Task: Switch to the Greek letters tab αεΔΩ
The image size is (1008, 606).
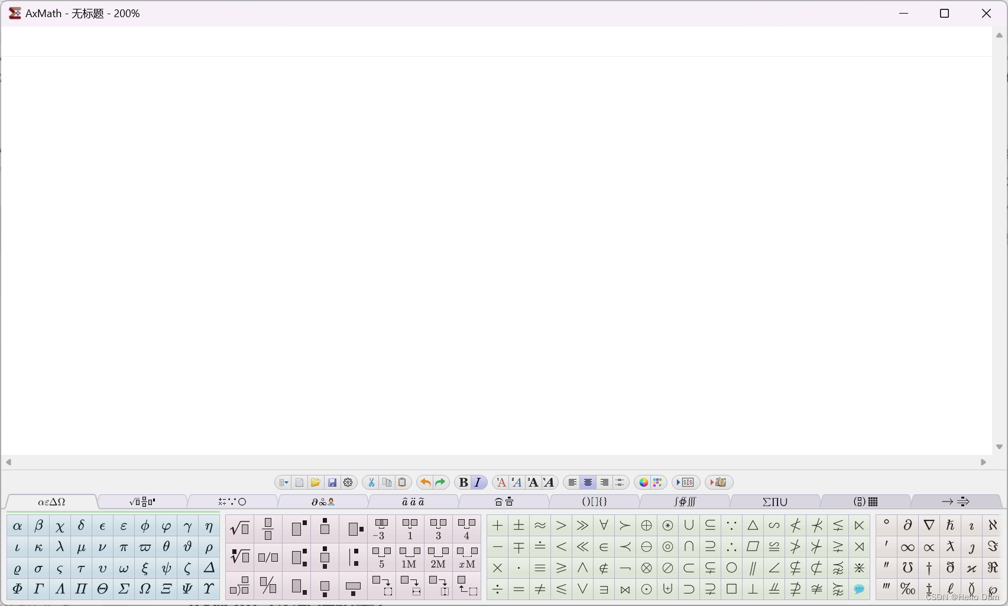Action: (x=51, y=502)
